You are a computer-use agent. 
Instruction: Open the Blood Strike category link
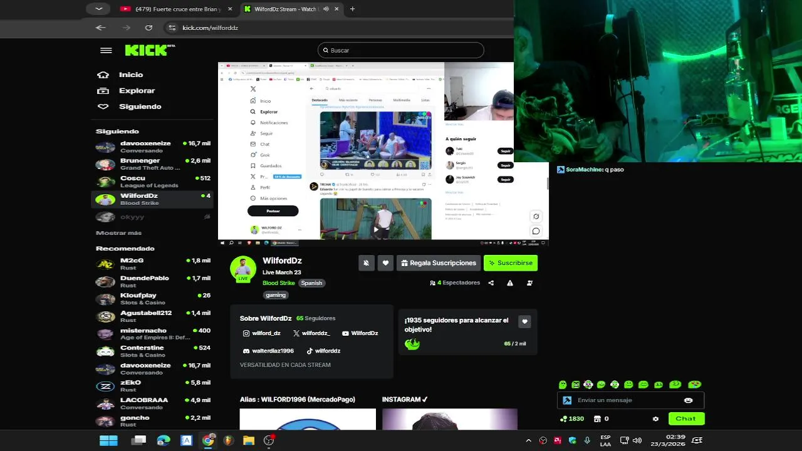pos(279,283)
